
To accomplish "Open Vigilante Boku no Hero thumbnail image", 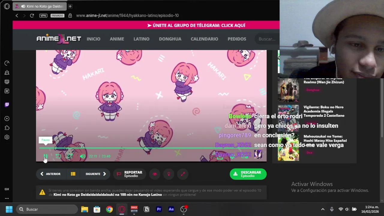I will 288,118.
